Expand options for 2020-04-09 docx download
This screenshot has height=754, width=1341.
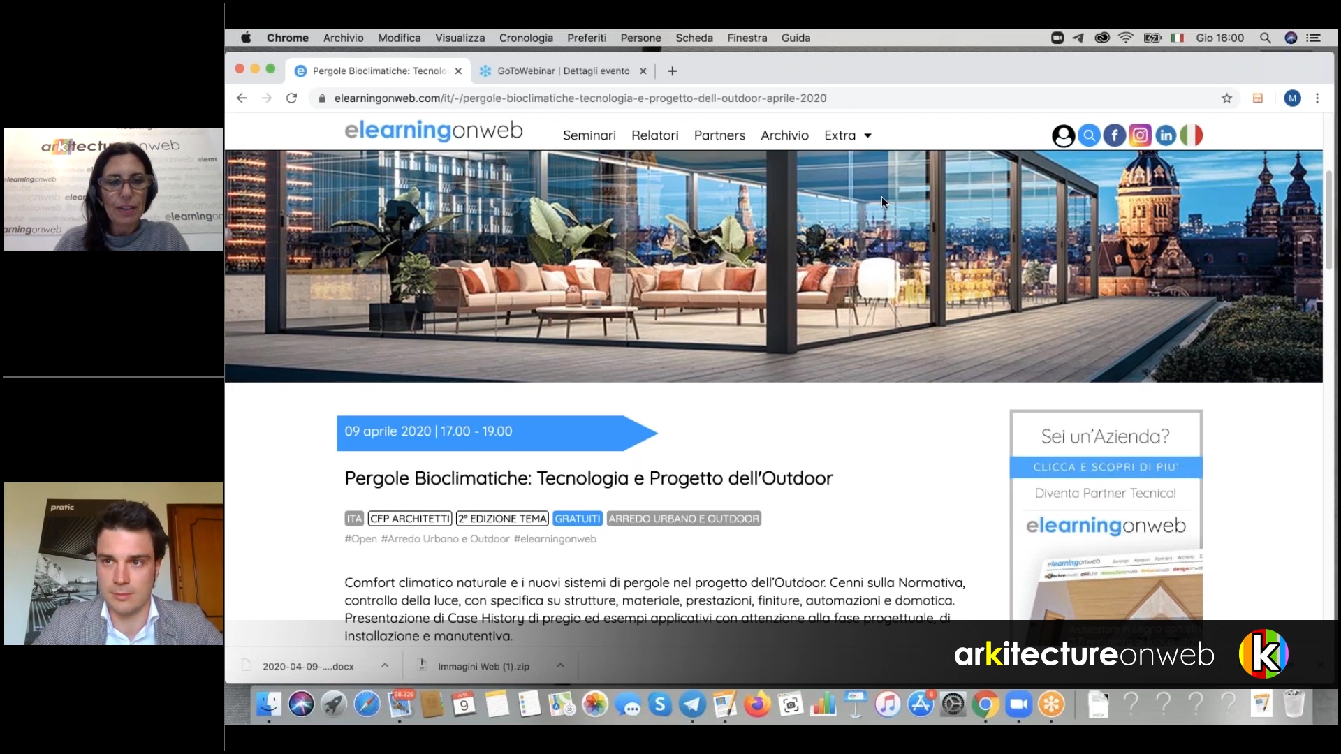coord(385,666)
